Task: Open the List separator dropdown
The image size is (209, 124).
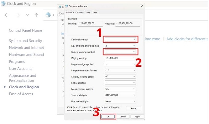Action: tap(120, 83)
